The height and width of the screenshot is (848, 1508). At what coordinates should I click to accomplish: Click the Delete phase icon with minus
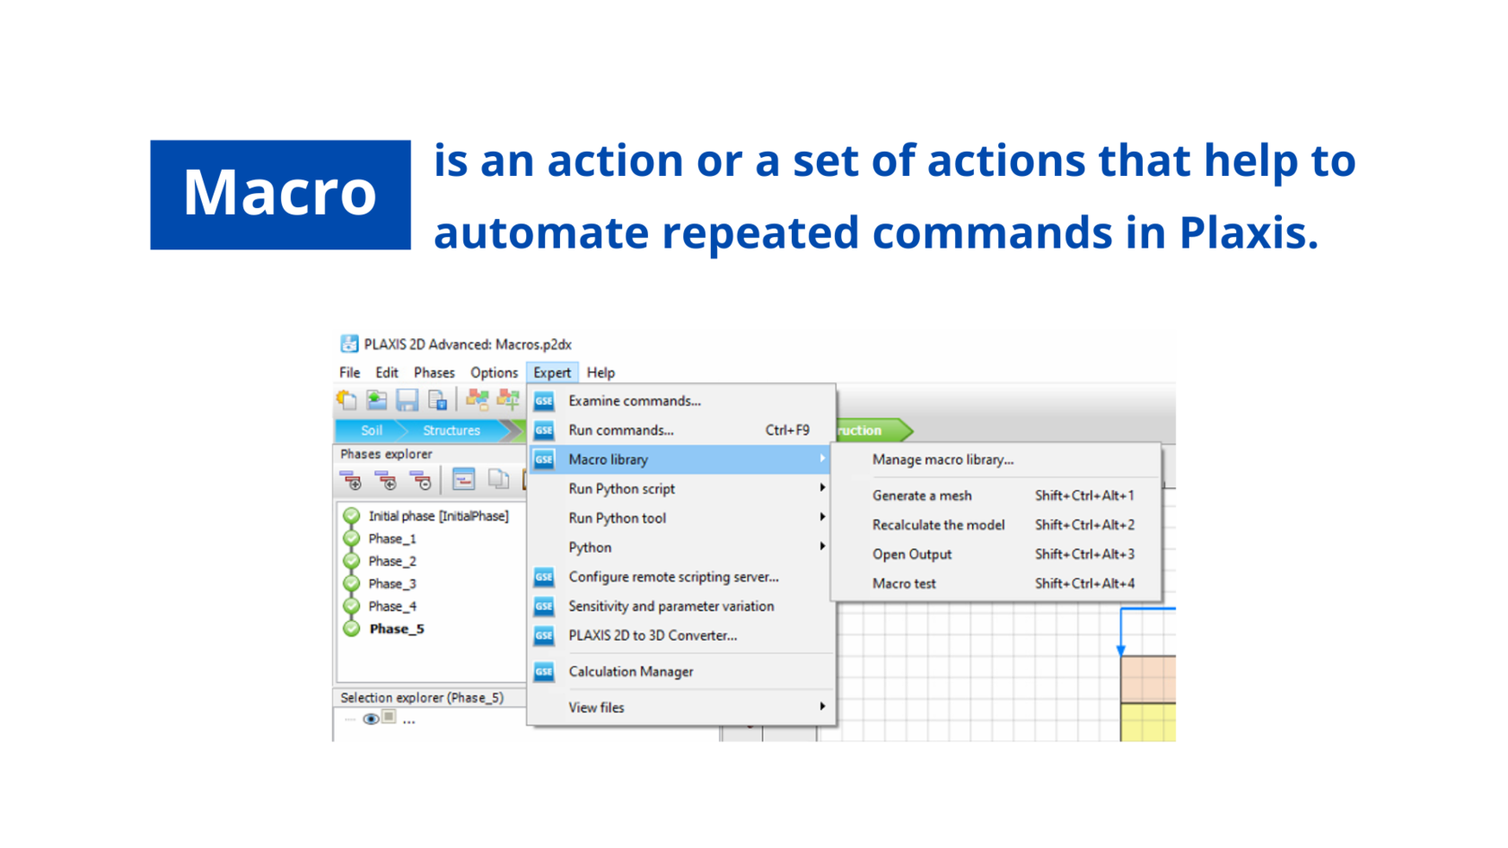pos(420,481)
